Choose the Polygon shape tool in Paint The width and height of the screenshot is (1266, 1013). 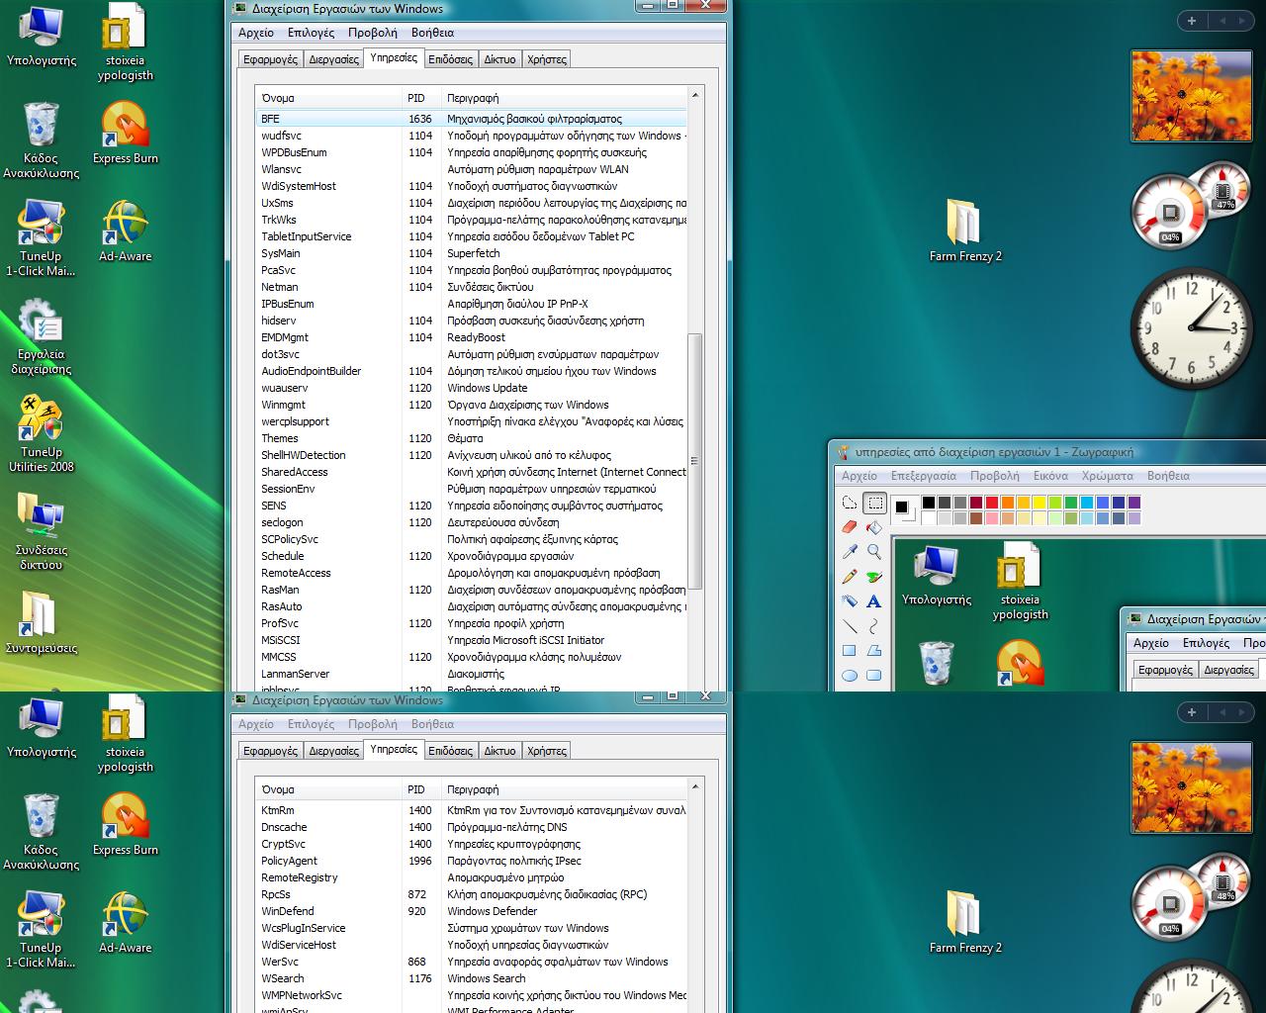[x=874, y=651]
